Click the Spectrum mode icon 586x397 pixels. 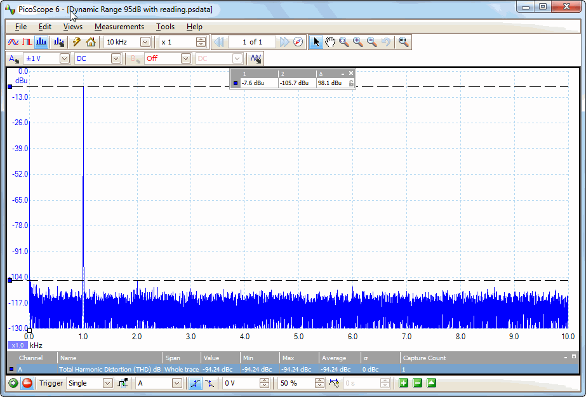(x=41, y=42)
